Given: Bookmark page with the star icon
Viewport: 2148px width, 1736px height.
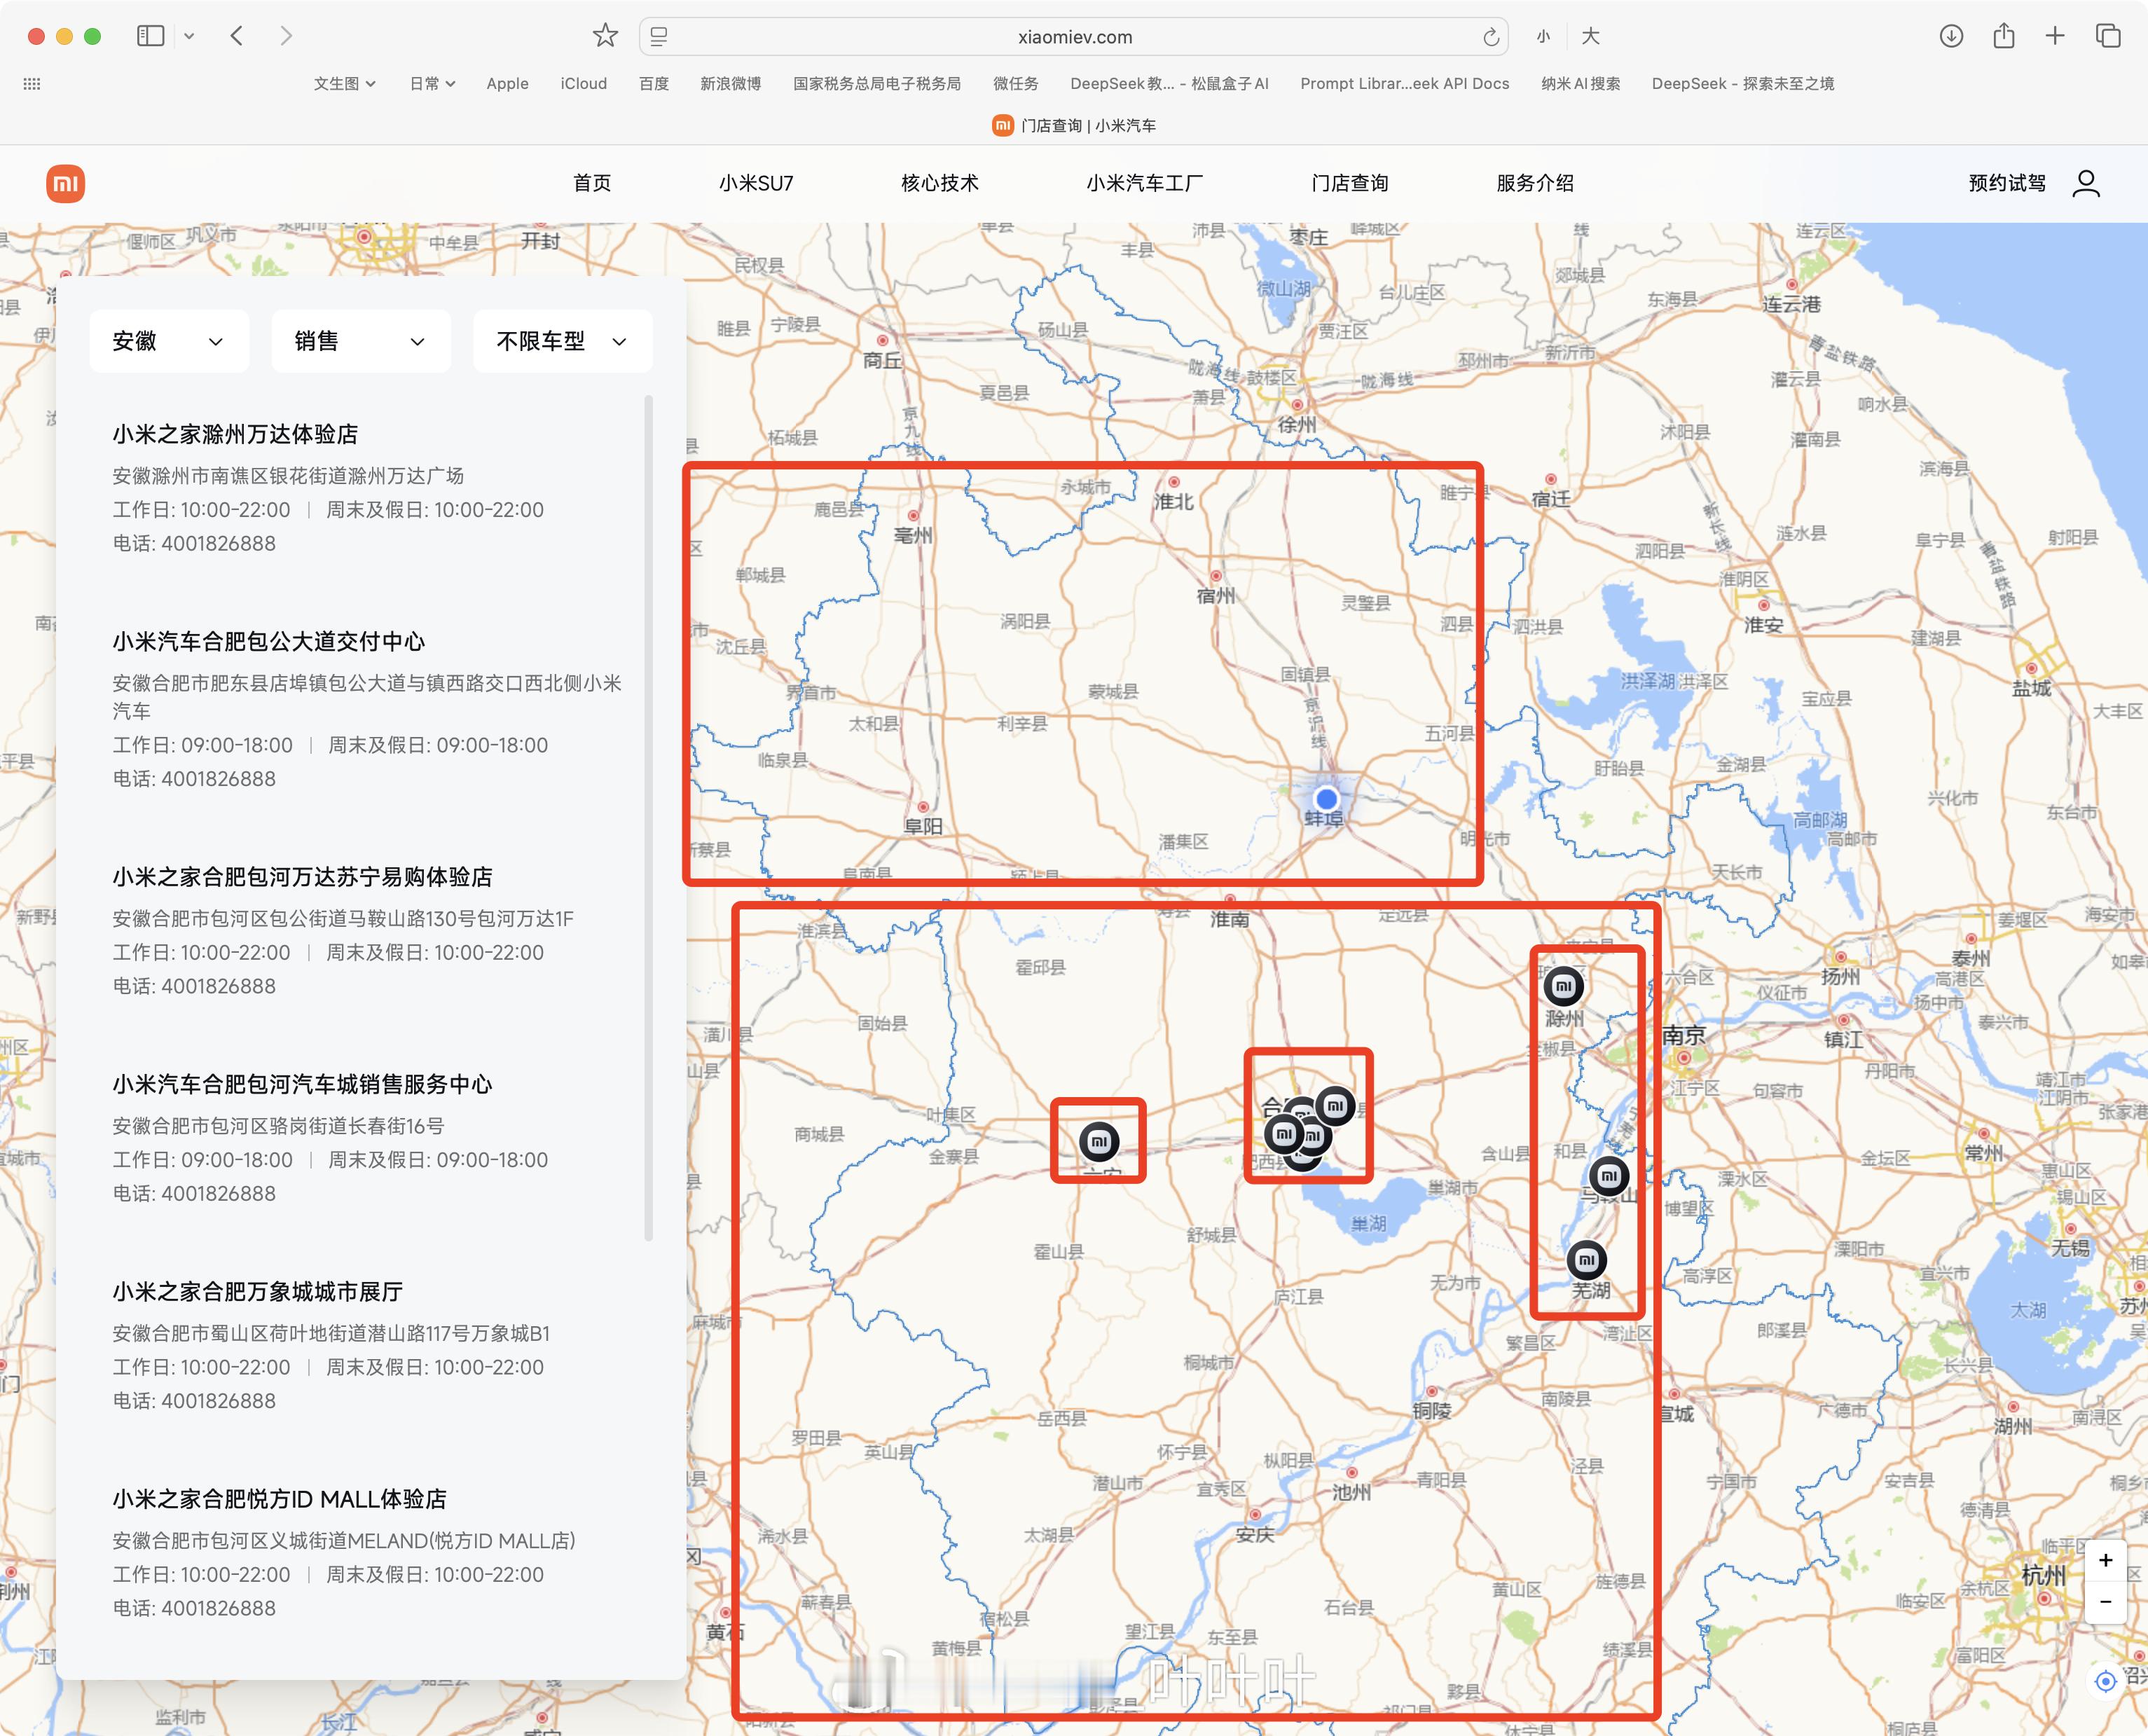Looking at the screenshot, I should [605, 36].
